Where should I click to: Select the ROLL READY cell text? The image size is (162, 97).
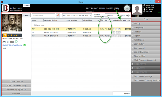[105, 36]
